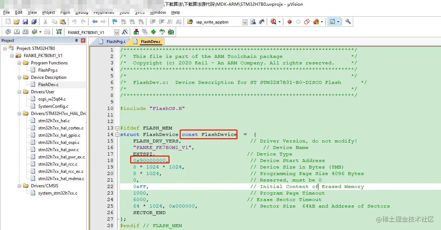The width and height of the screenshot is (441, 230).
Task: Open Configuration wrench icon
Action: coord(348,22)
